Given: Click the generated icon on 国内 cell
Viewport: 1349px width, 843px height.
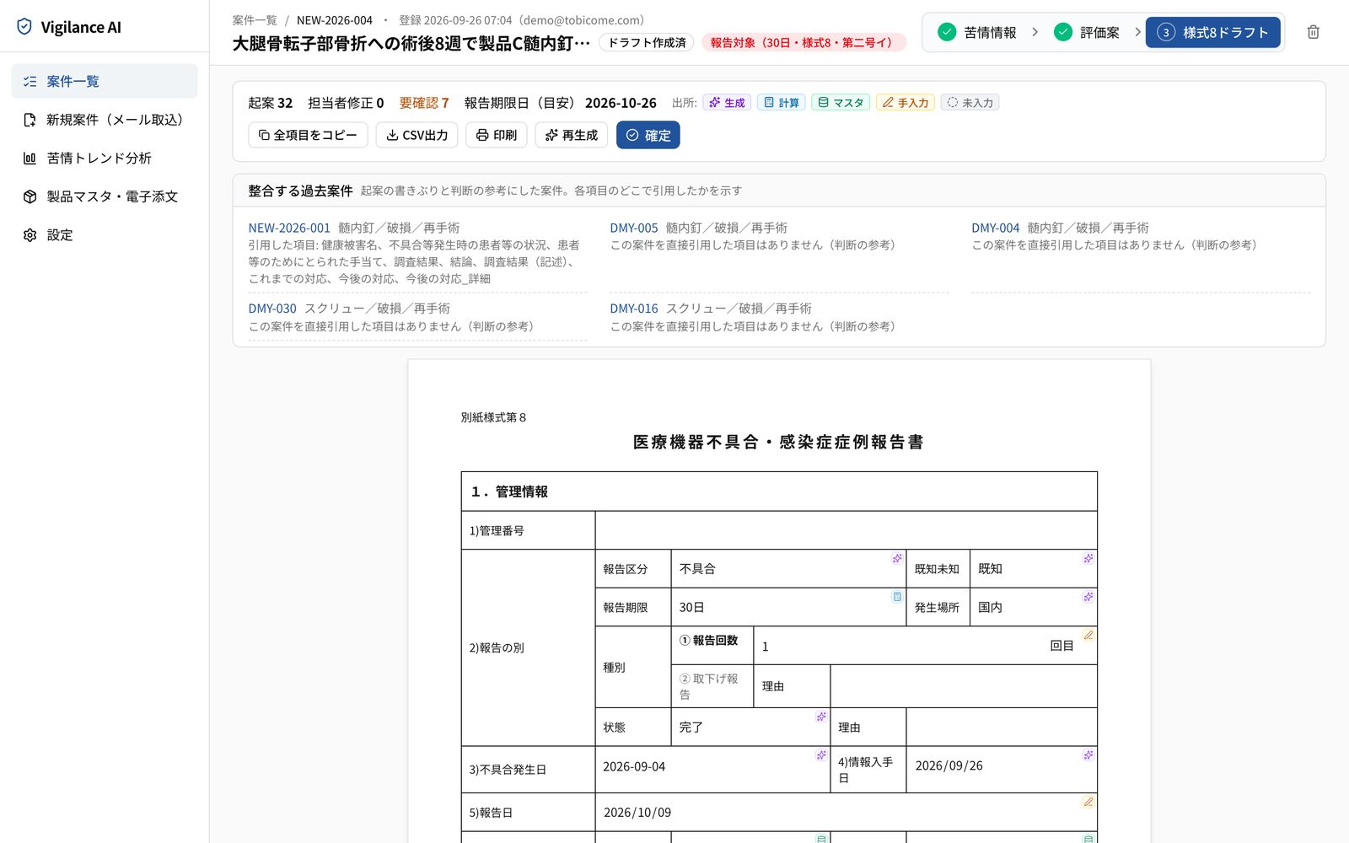Looking at the screenshot, I should pyautogui.click(x=1088, y=597).
